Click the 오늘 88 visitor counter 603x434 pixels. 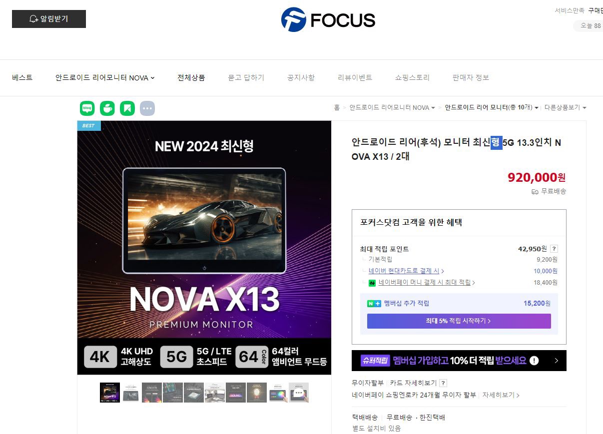pos(590,25)
